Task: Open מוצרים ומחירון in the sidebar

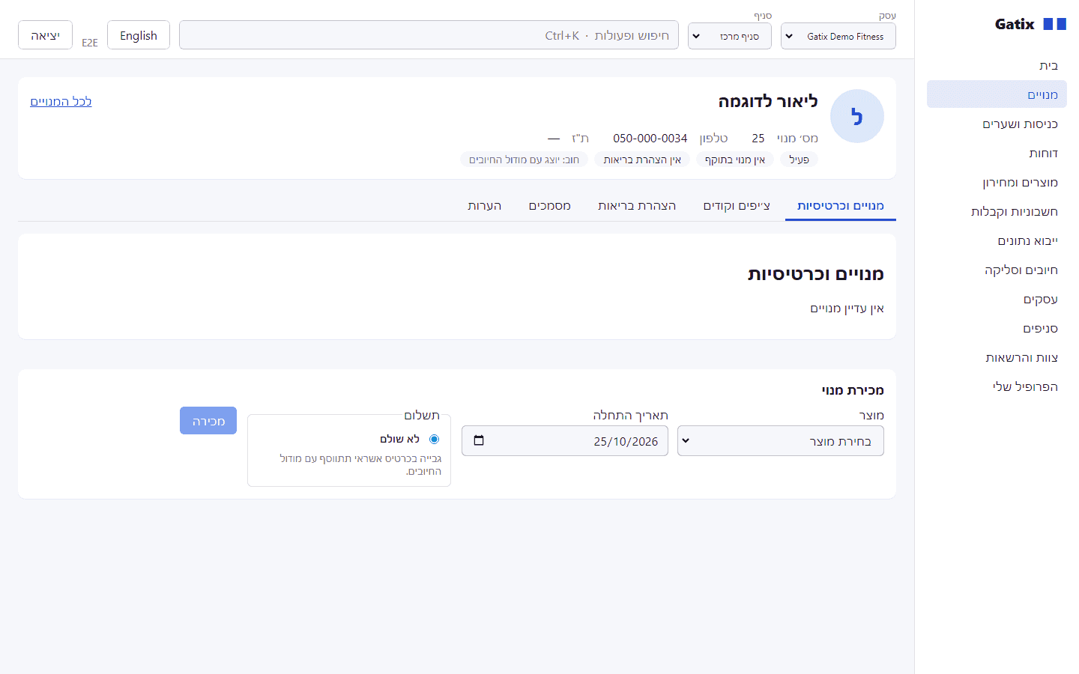Action: (997, 182)
